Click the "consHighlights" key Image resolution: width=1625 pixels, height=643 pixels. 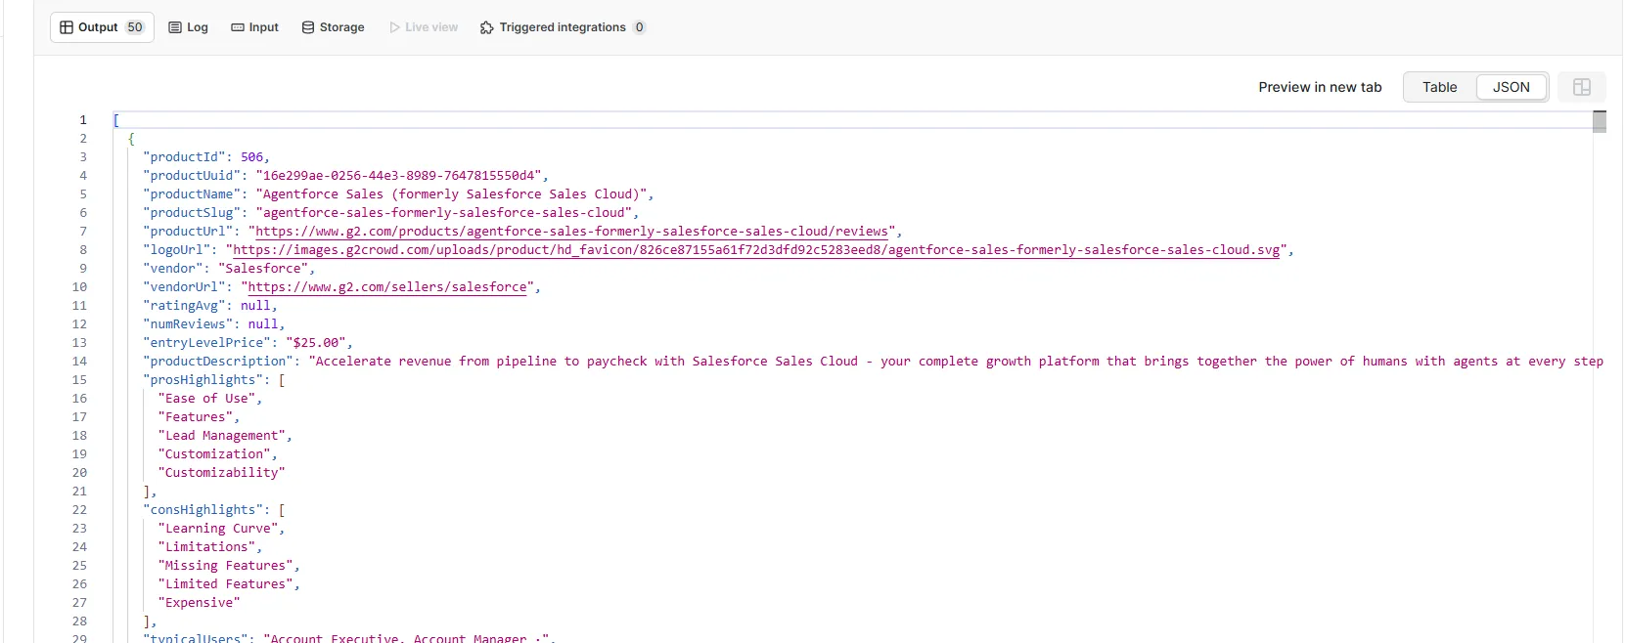[203, 510]
